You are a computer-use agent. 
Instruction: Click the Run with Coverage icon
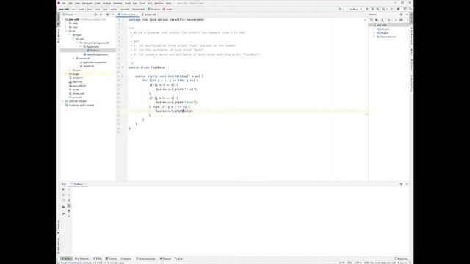tap(377, 9)
